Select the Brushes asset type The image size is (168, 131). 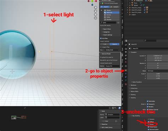[x=112, y=19]
